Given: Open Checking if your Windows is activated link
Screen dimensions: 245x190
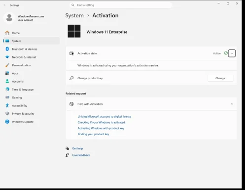Looking at the screenshot, I should [x=101, y=122].
